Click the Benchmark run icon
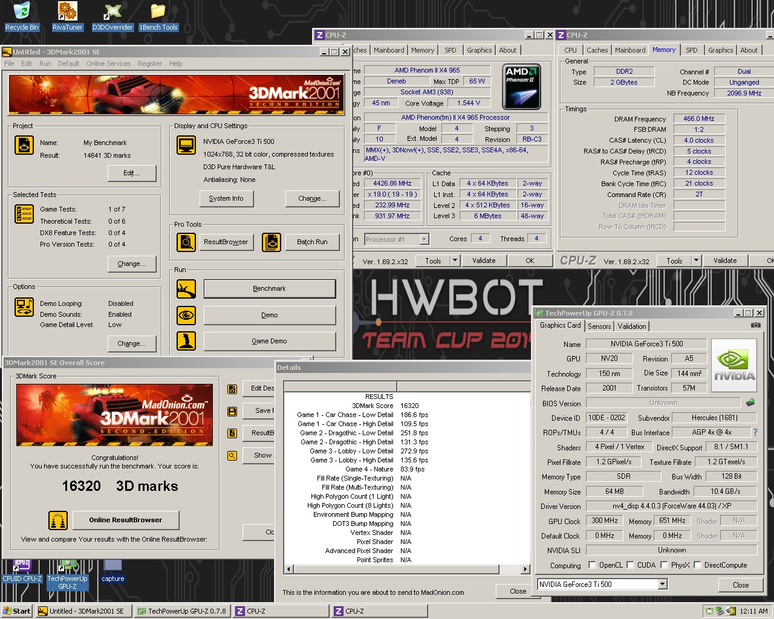 [186, 289]
